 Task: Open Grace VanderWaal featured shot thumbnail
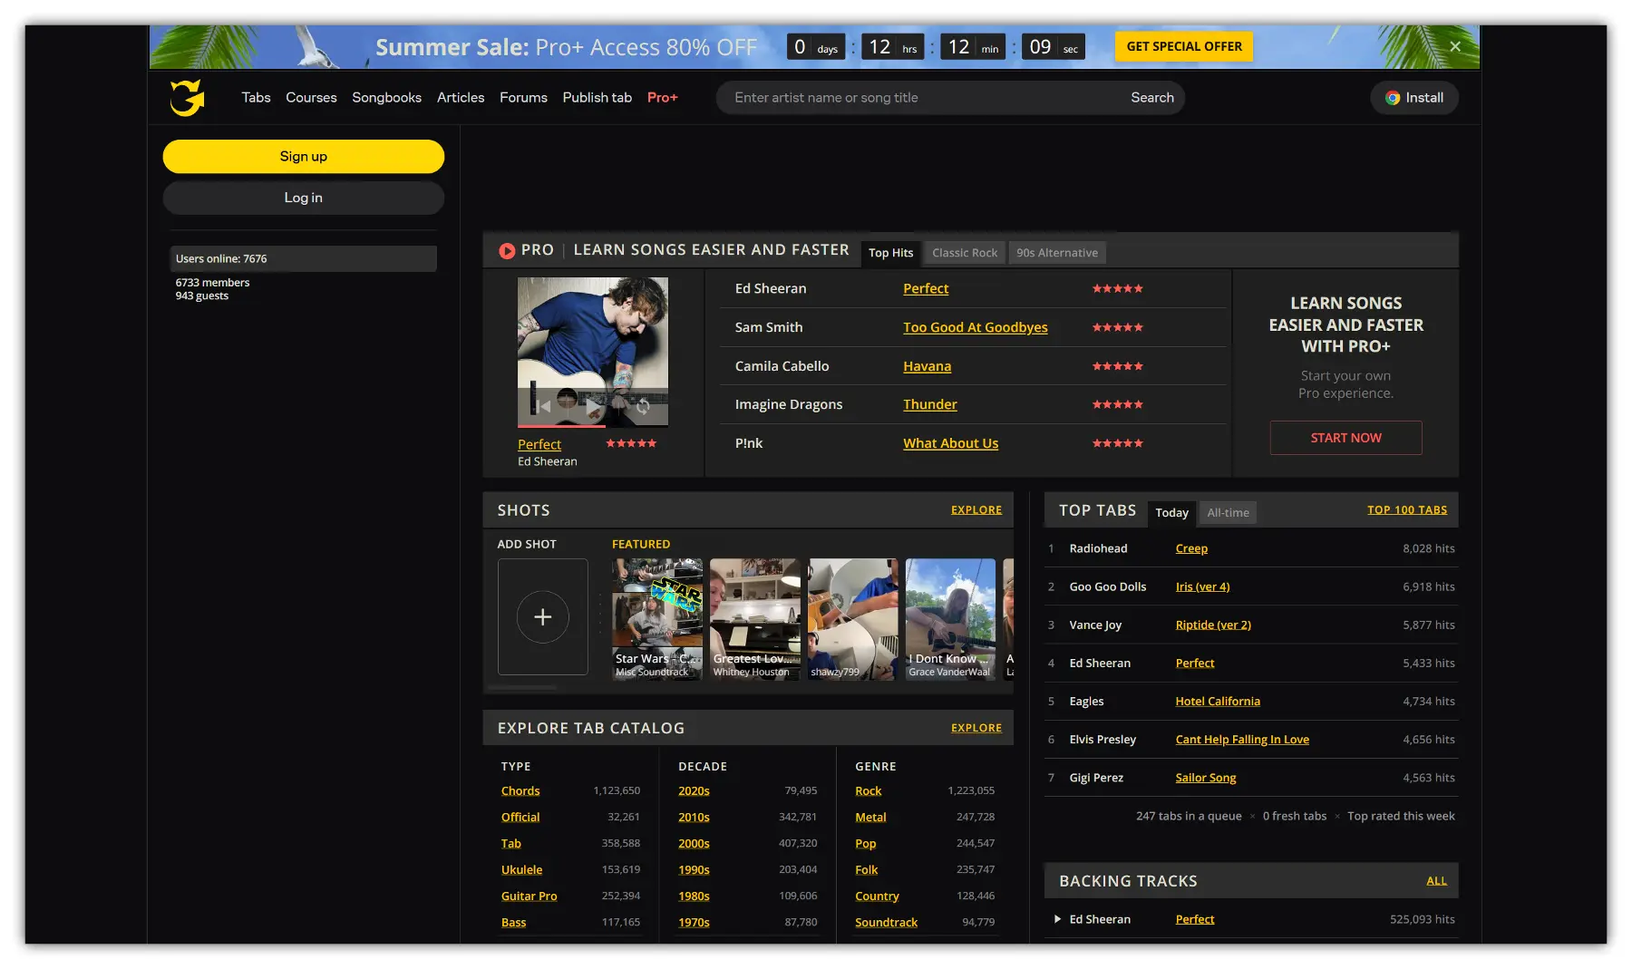950,619
